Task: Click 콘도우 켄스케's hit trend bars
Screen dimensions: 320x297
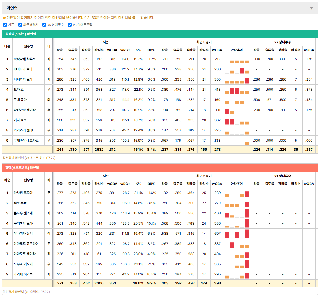Action: [237, 213]
